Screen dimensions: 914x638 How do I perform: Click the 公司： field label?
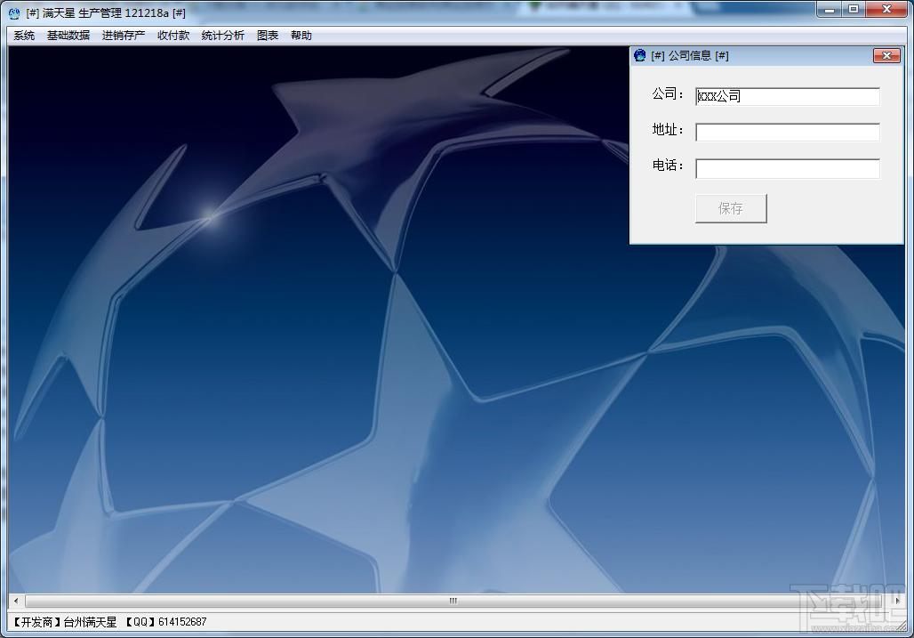[x=668, y=93]
